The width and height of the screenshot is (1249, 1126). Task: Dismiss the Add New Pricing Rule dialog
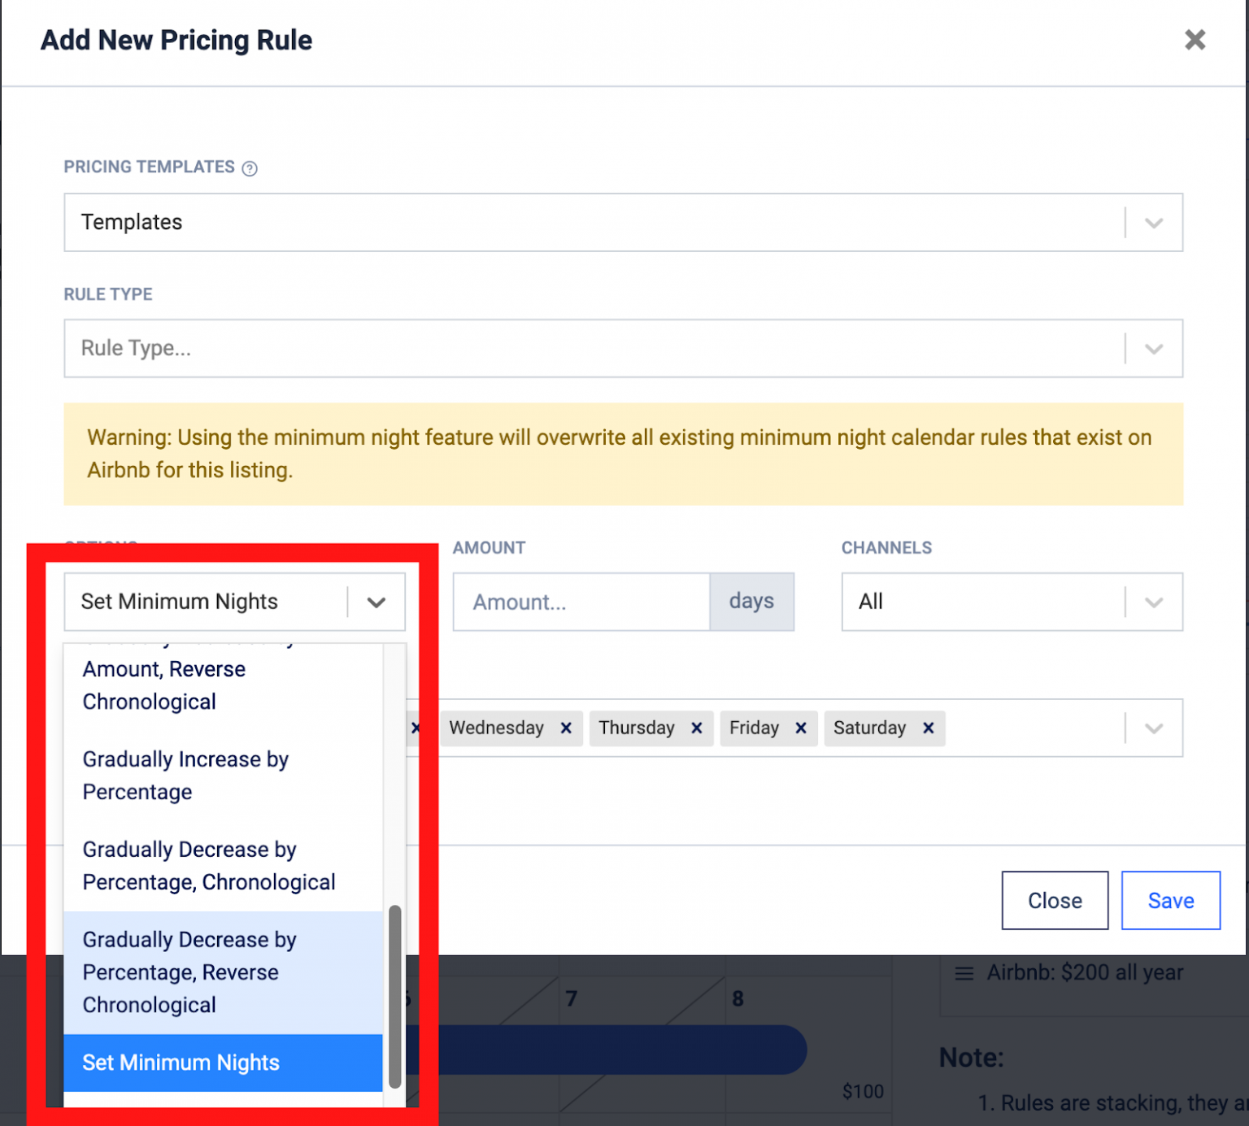[1195, 39]
